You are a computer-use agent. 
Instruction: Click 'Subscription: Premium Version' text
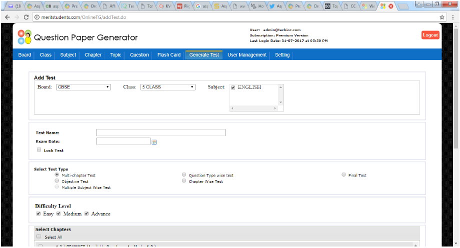(279, 35)
